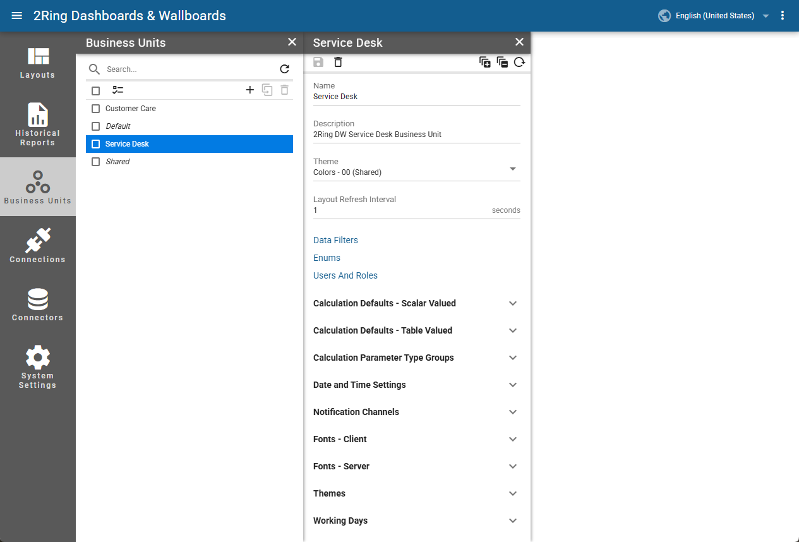Open System Settings gear icon
Image resolution: width=799 pixels, height=542 pixels.
click(x=38, y=367)
